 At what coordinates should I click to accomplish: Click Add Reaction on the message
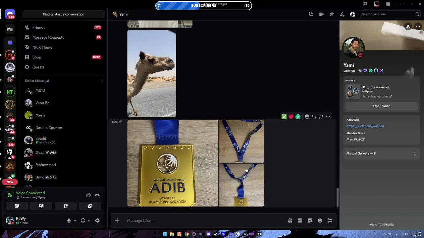[307, 117]
